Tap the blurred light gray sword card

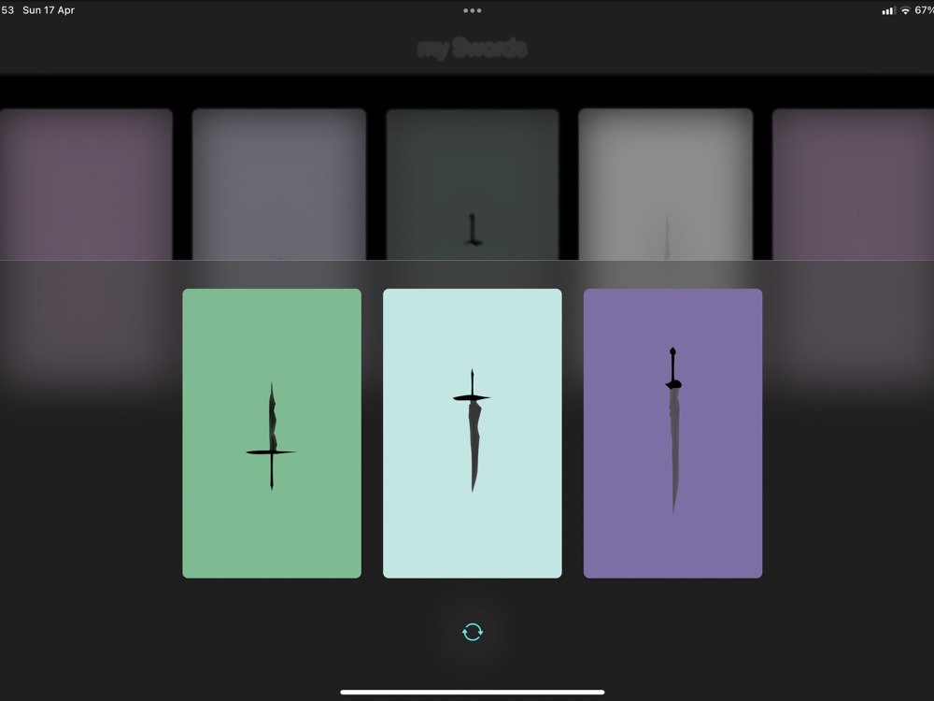coord(666,184)
